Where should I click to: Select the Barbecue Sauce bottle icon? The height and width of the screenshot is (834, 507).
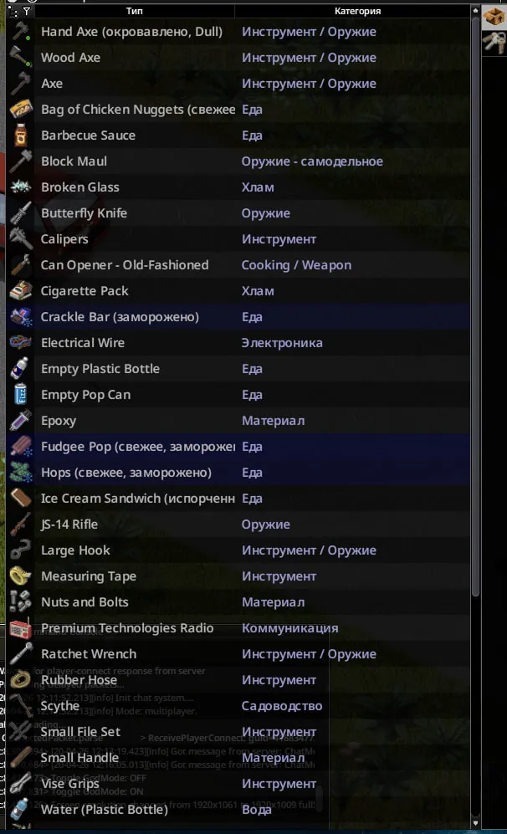(x=20, y=136)
